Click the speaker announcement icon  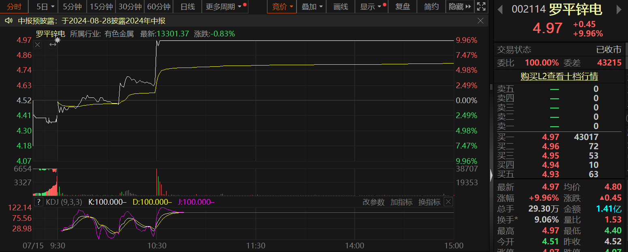tap(8, 21)
